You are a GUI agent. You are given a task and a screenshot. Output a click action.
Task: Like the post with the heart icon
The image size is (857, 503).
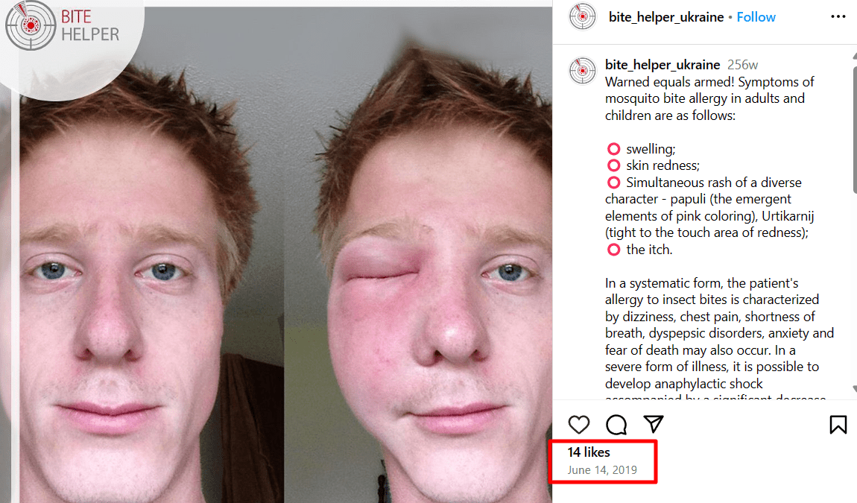tap(579, 425)
